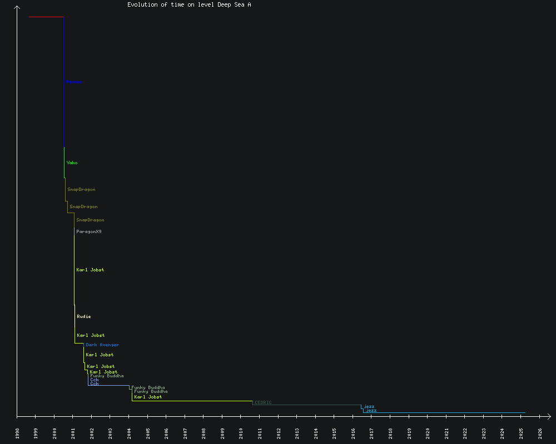Select the white Rudie label
The image size is (556, 444).
[84, 316]
